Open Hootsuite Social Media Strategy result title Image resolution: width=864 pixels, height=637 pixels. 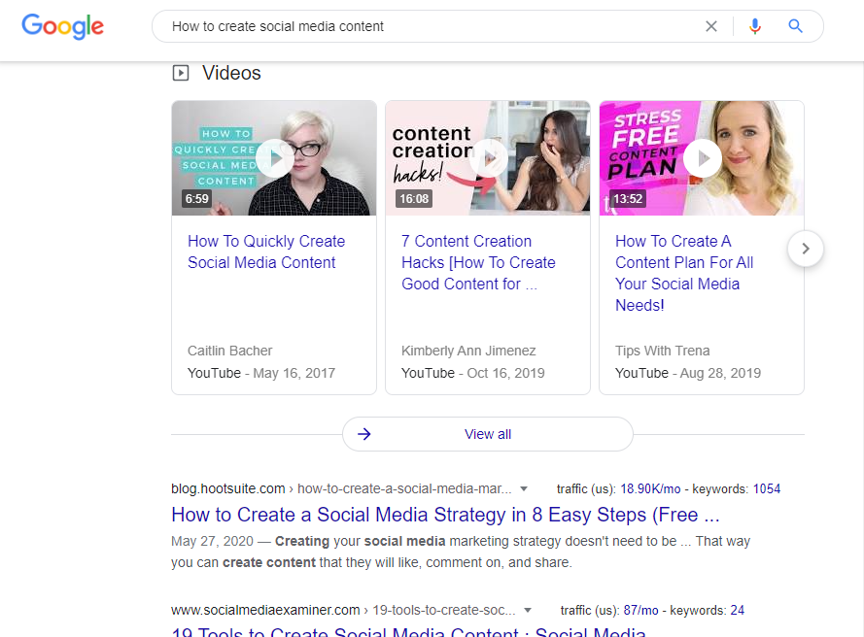[445, 515]
